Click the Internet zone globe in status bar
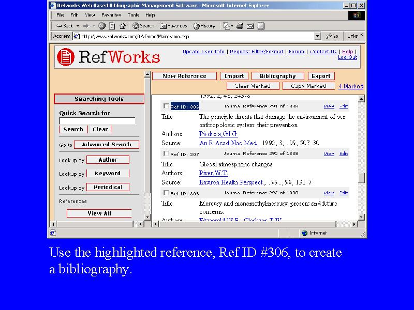The width and height of the screenshot is (414, 310). point(304,233)
